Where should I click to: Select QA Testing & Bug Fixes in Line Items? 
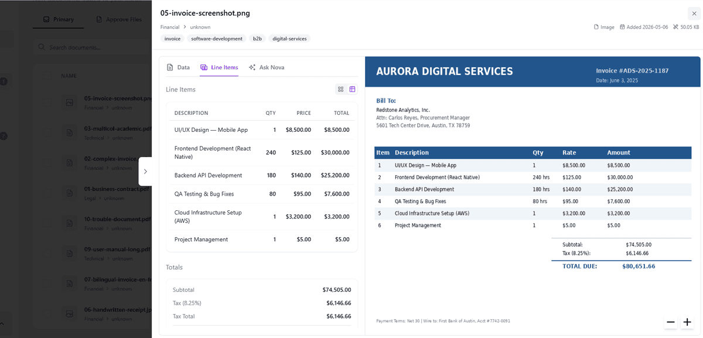click(204, 194)
